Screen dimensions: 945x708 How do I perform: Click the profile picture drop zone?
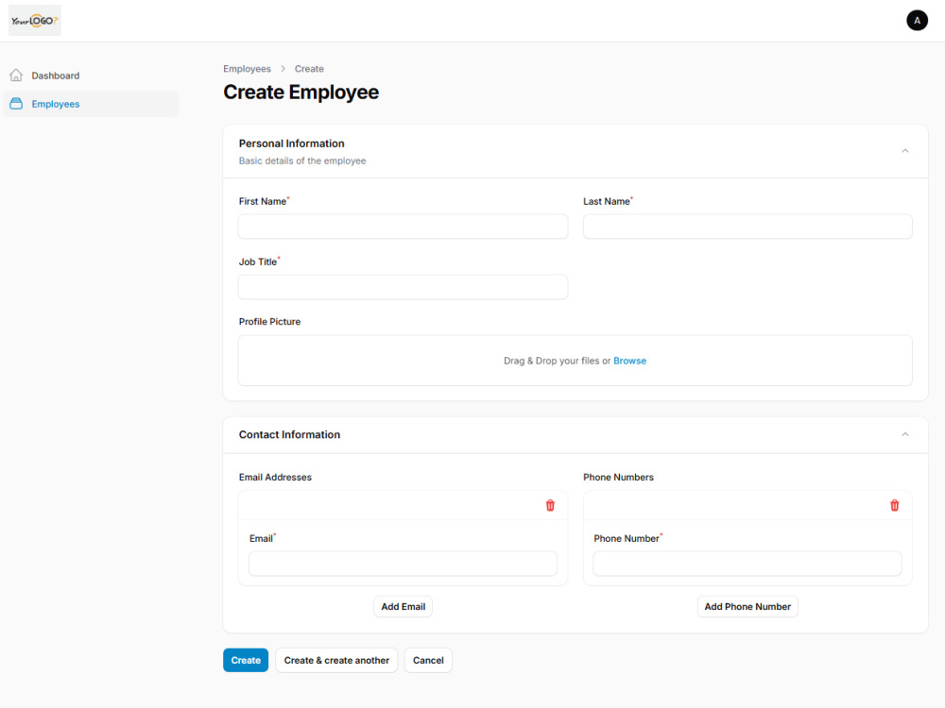tap(575, 361)
